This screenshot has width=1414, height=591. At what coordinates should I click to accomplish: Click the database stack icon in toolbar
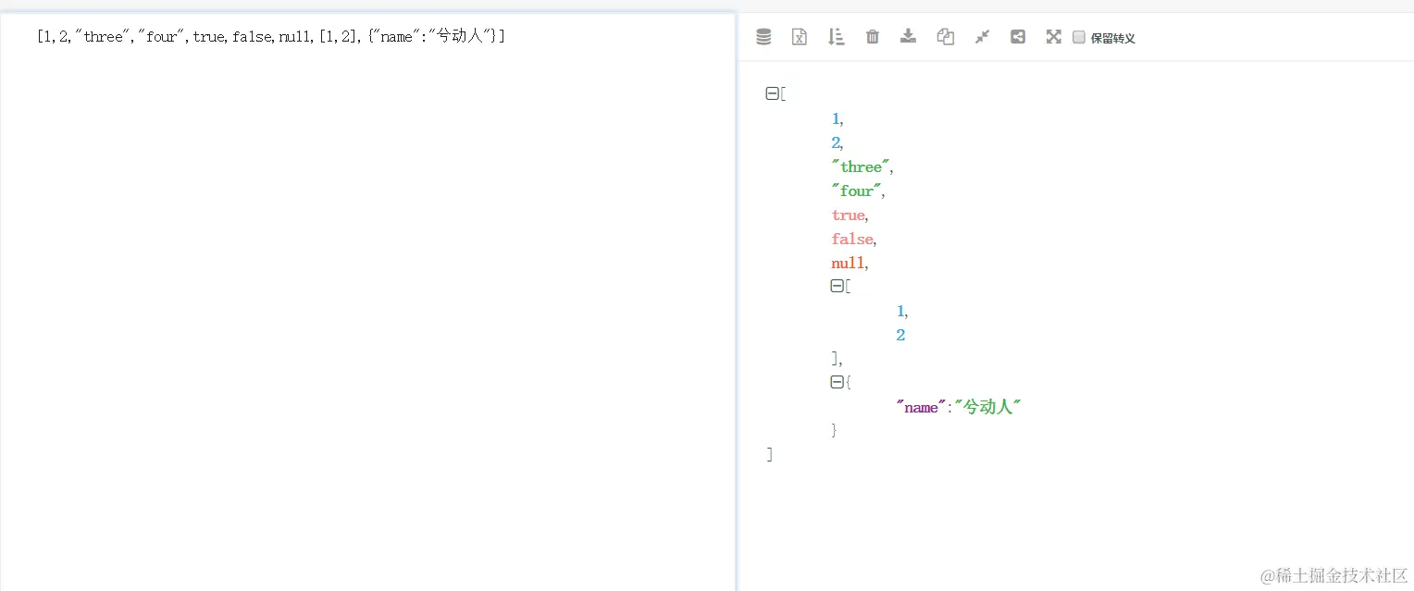click(x=763, y=37)
